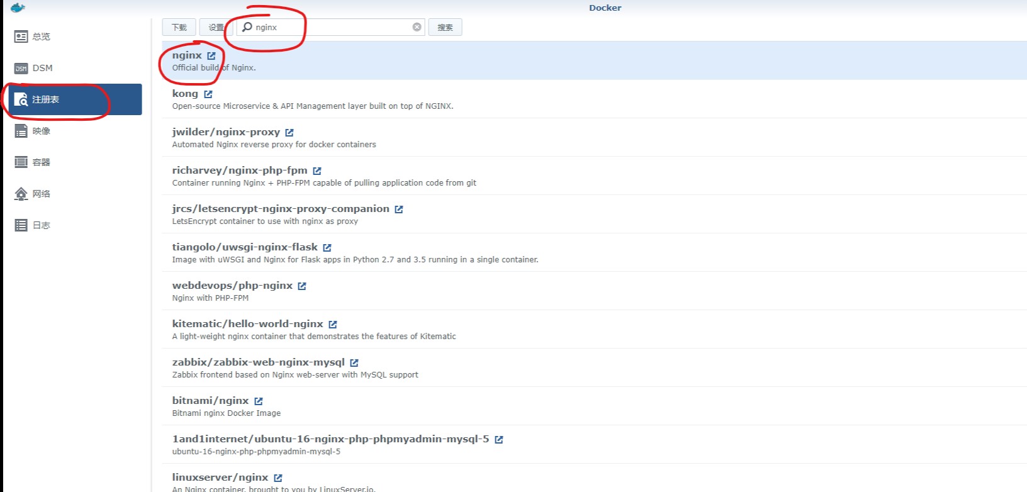Open external link for kitematic/hello-world-nginx
Image resolution: width=1027 pixels, height=492 pixels.
tap(333, 325)
